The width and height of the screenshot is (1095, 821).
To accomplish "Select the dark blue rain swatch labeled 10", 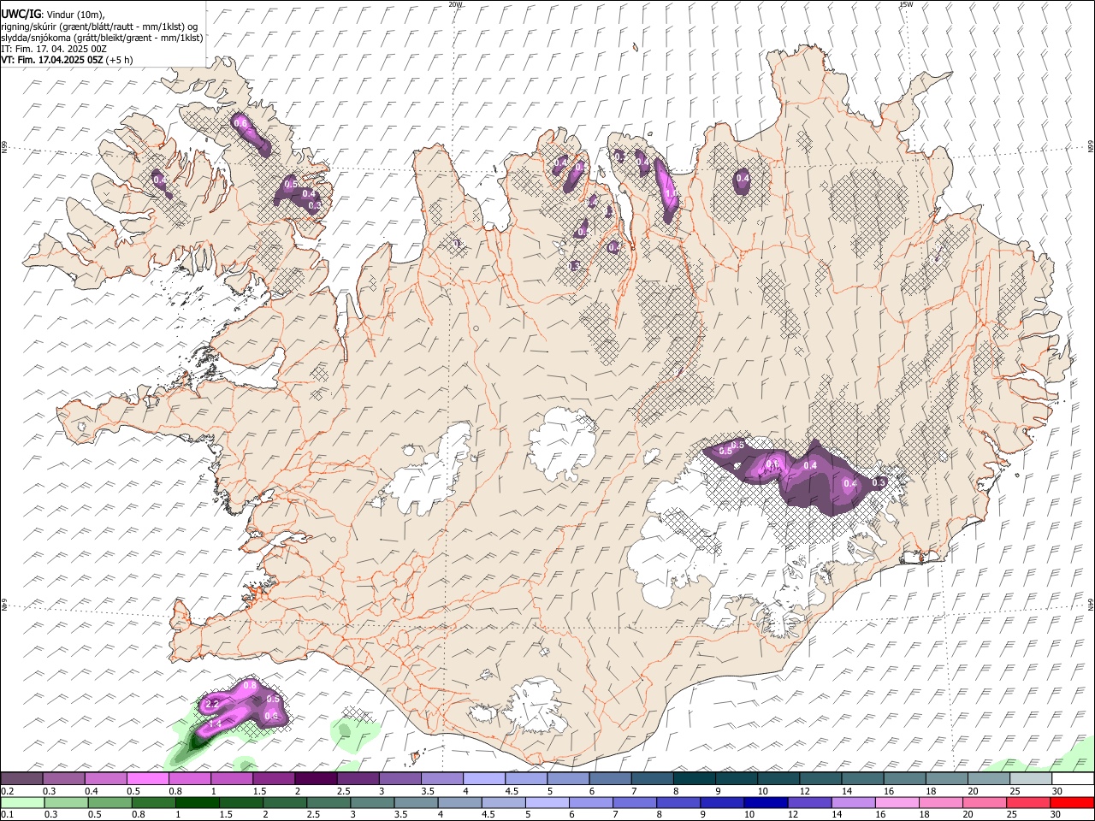I will [x=766, y=803].
